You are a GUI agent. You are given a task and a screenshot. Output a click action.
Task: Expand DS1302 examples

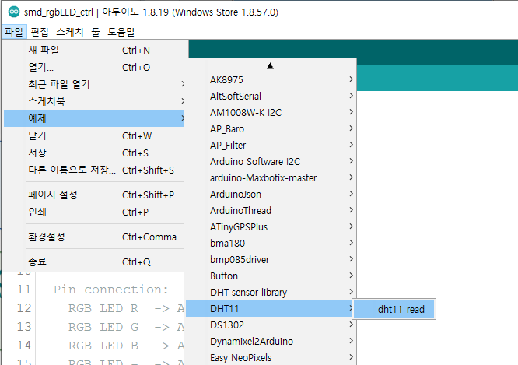click(x=270, y=325)
